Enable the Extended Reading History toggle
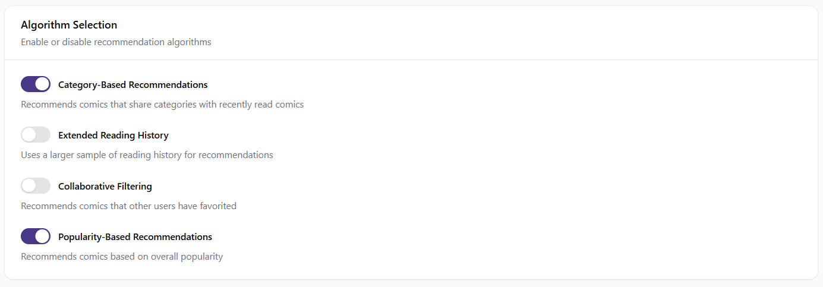The width and height of the screenshot is (823, 287). pyautogui.click(x=36, y=135)
